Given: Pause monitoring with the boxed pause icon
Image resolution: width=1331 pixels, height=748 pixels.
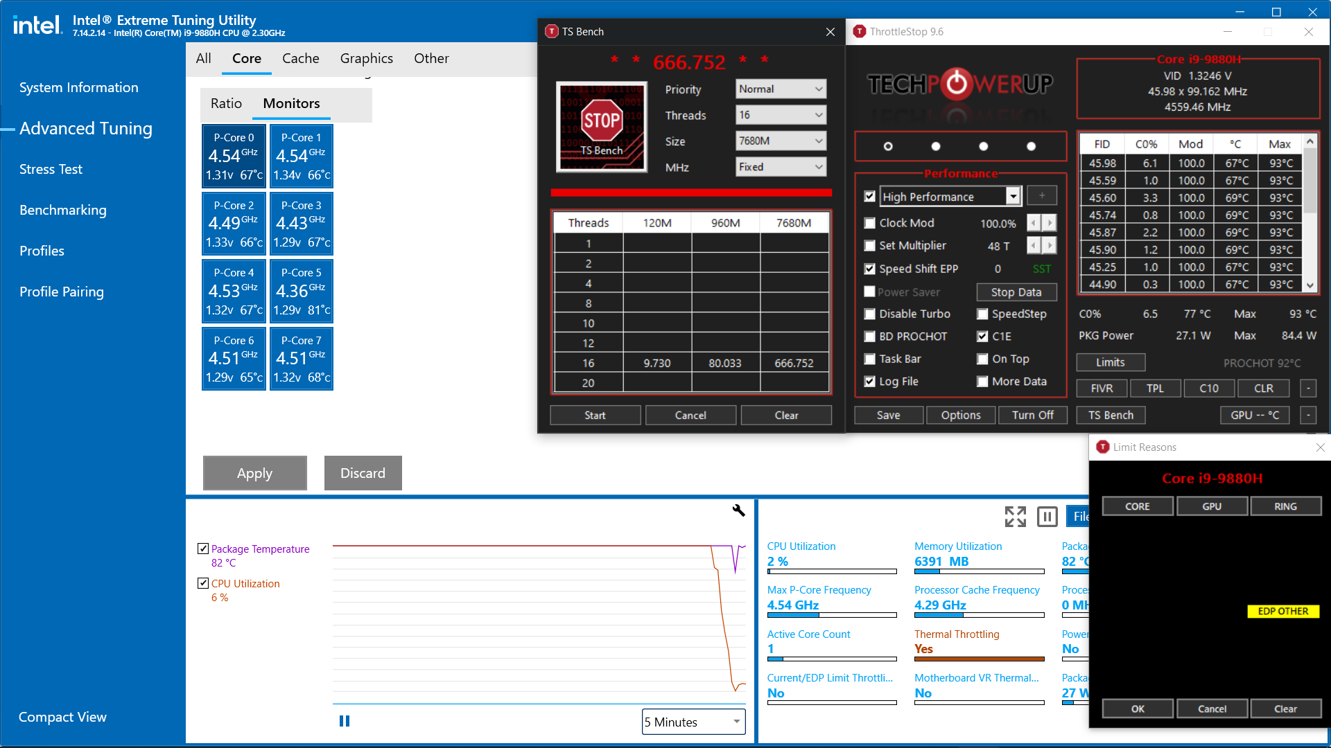Looking at the screenshot, I should click(1047, 516).
